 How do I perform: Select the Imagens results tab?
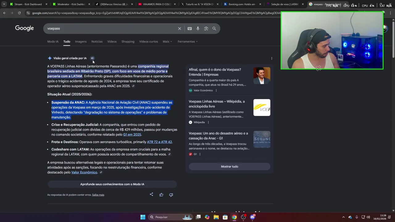pos(81,42)
